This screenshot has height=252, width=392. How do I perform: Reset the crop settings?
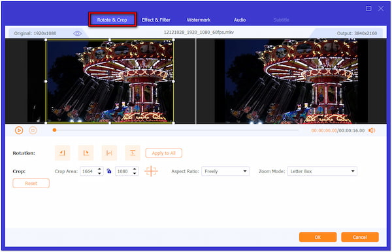tap(31, 183)
